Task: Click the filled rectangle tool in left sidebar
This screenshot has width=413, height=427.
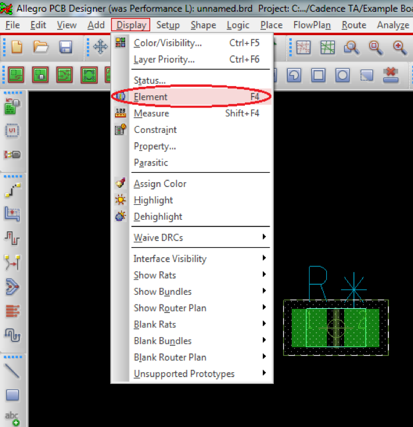Action: pyautogui.click(x=12, y=395)
